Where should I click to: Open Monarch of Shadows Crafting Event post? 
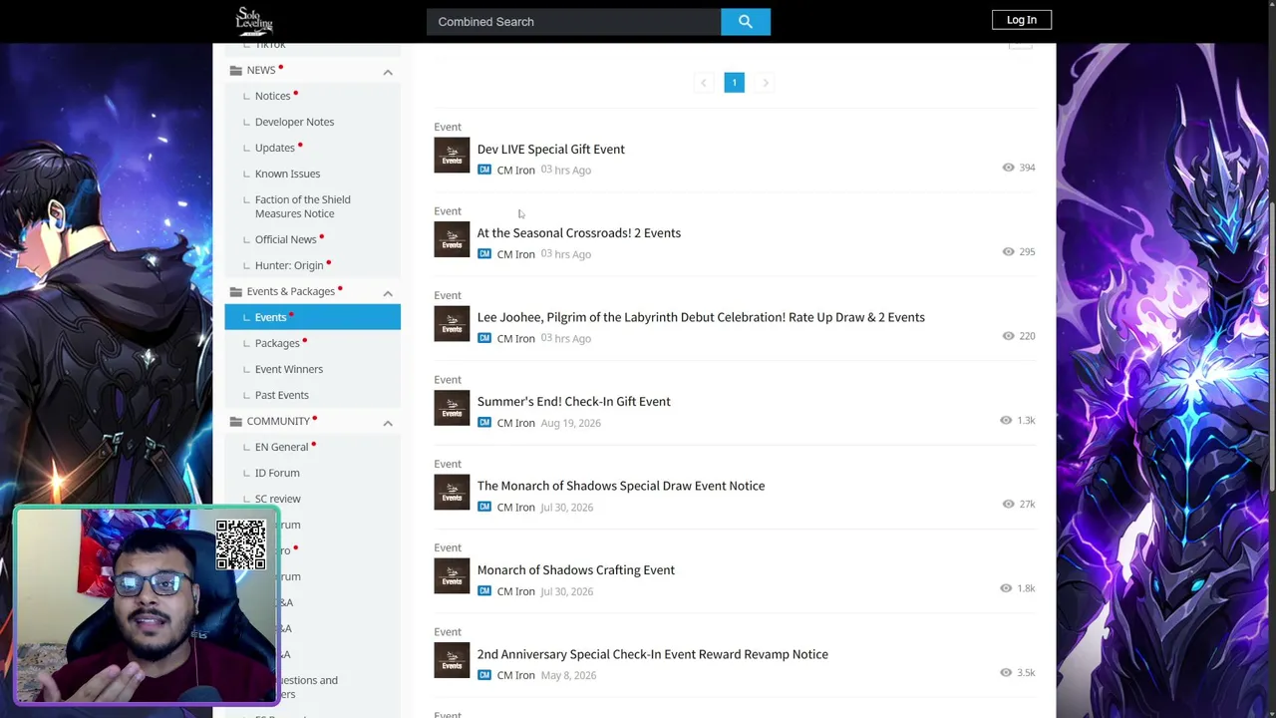[576, 570]
